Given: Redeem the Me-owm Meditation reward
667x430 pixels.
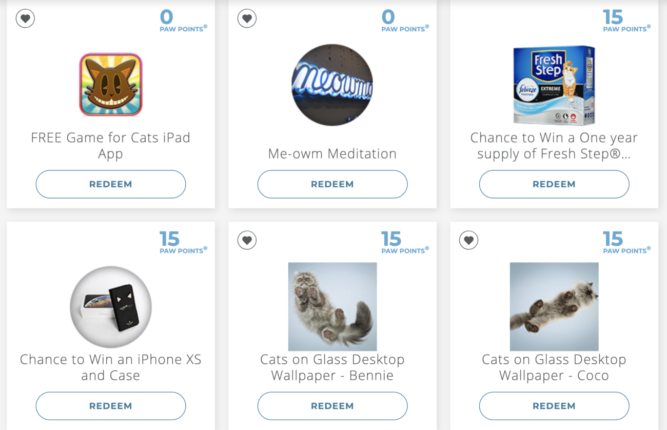Looking at the screenshot, I should pyautogui.click(x=332, y=184).
